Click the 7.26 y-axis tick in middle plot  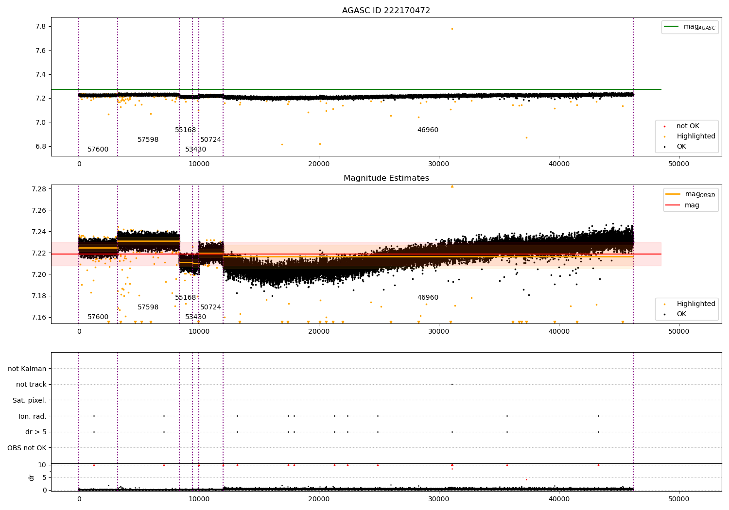coord(39,210)
